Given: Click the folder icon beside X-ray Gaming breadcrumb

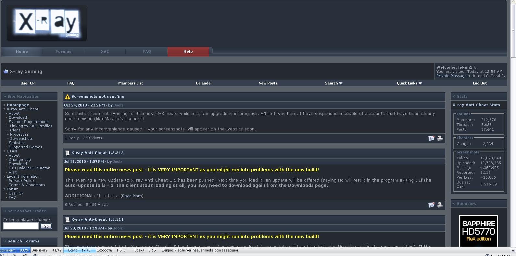Looking at the screenshot, I should tap(6, 72).
